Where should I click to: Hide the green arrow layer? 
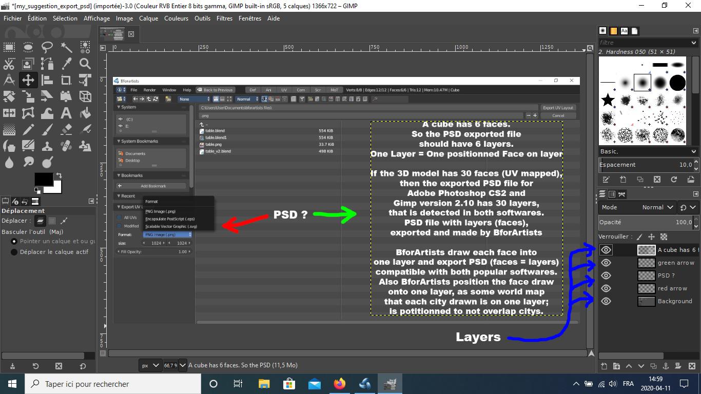(x=606, y=263)
